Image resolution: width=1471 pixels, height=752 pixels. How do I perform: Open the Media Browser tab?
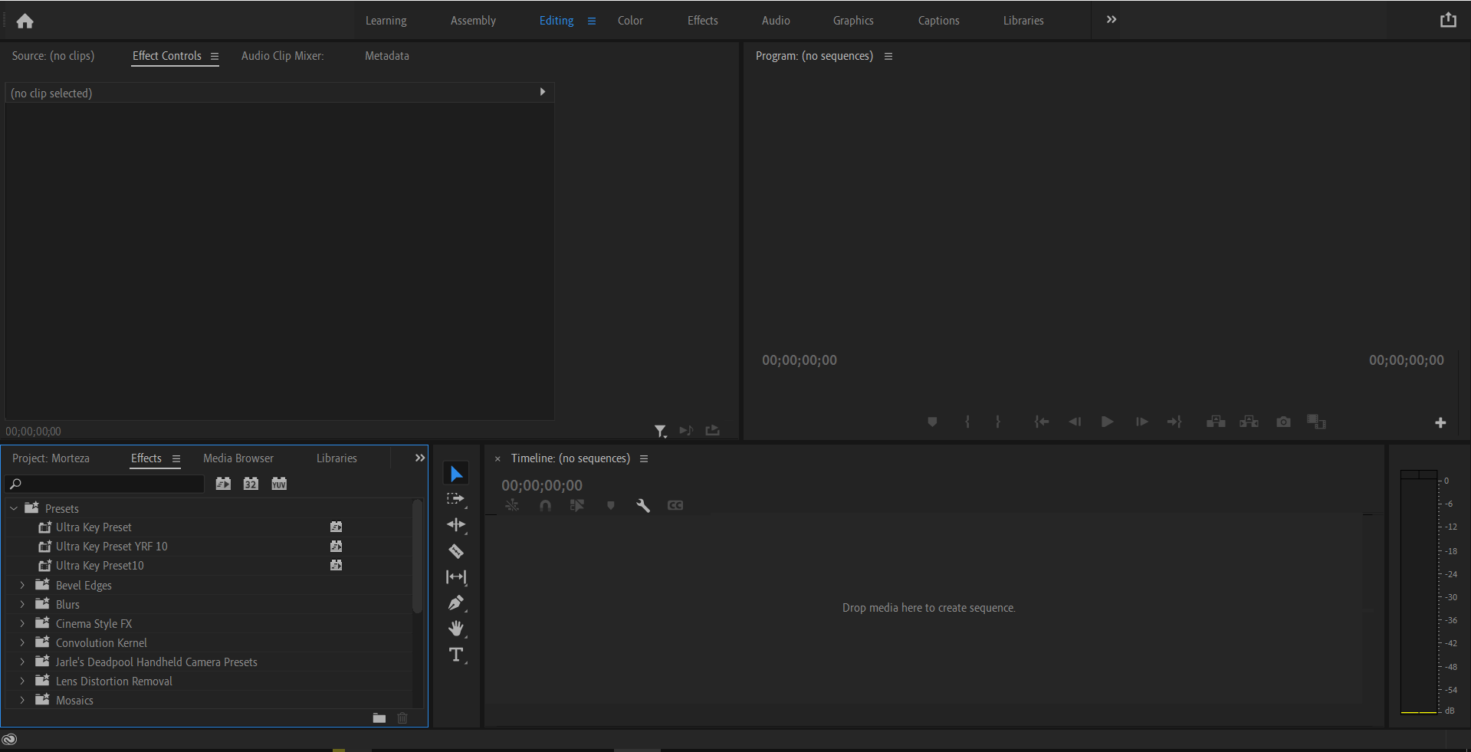point(238,458)
